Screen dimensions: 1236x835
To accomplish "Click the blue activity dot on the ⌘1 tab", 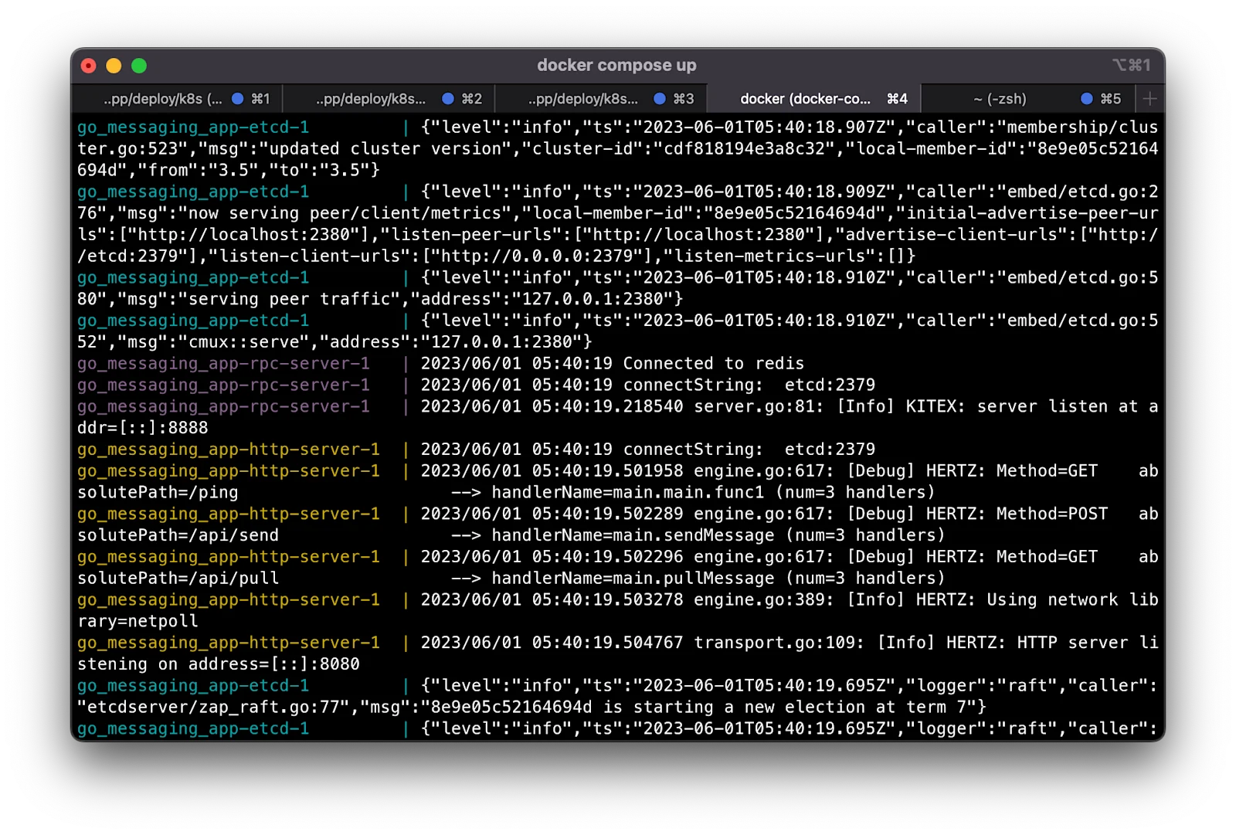I will [x=238, y=99].
